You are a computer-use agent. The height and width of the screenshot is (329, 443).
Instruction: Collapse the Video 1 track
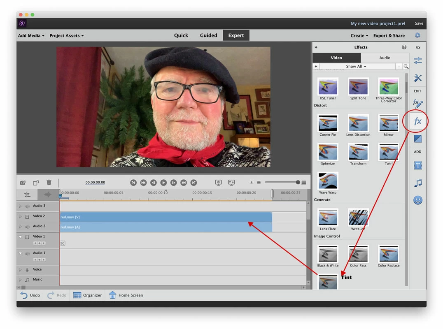tap(20, 237)
